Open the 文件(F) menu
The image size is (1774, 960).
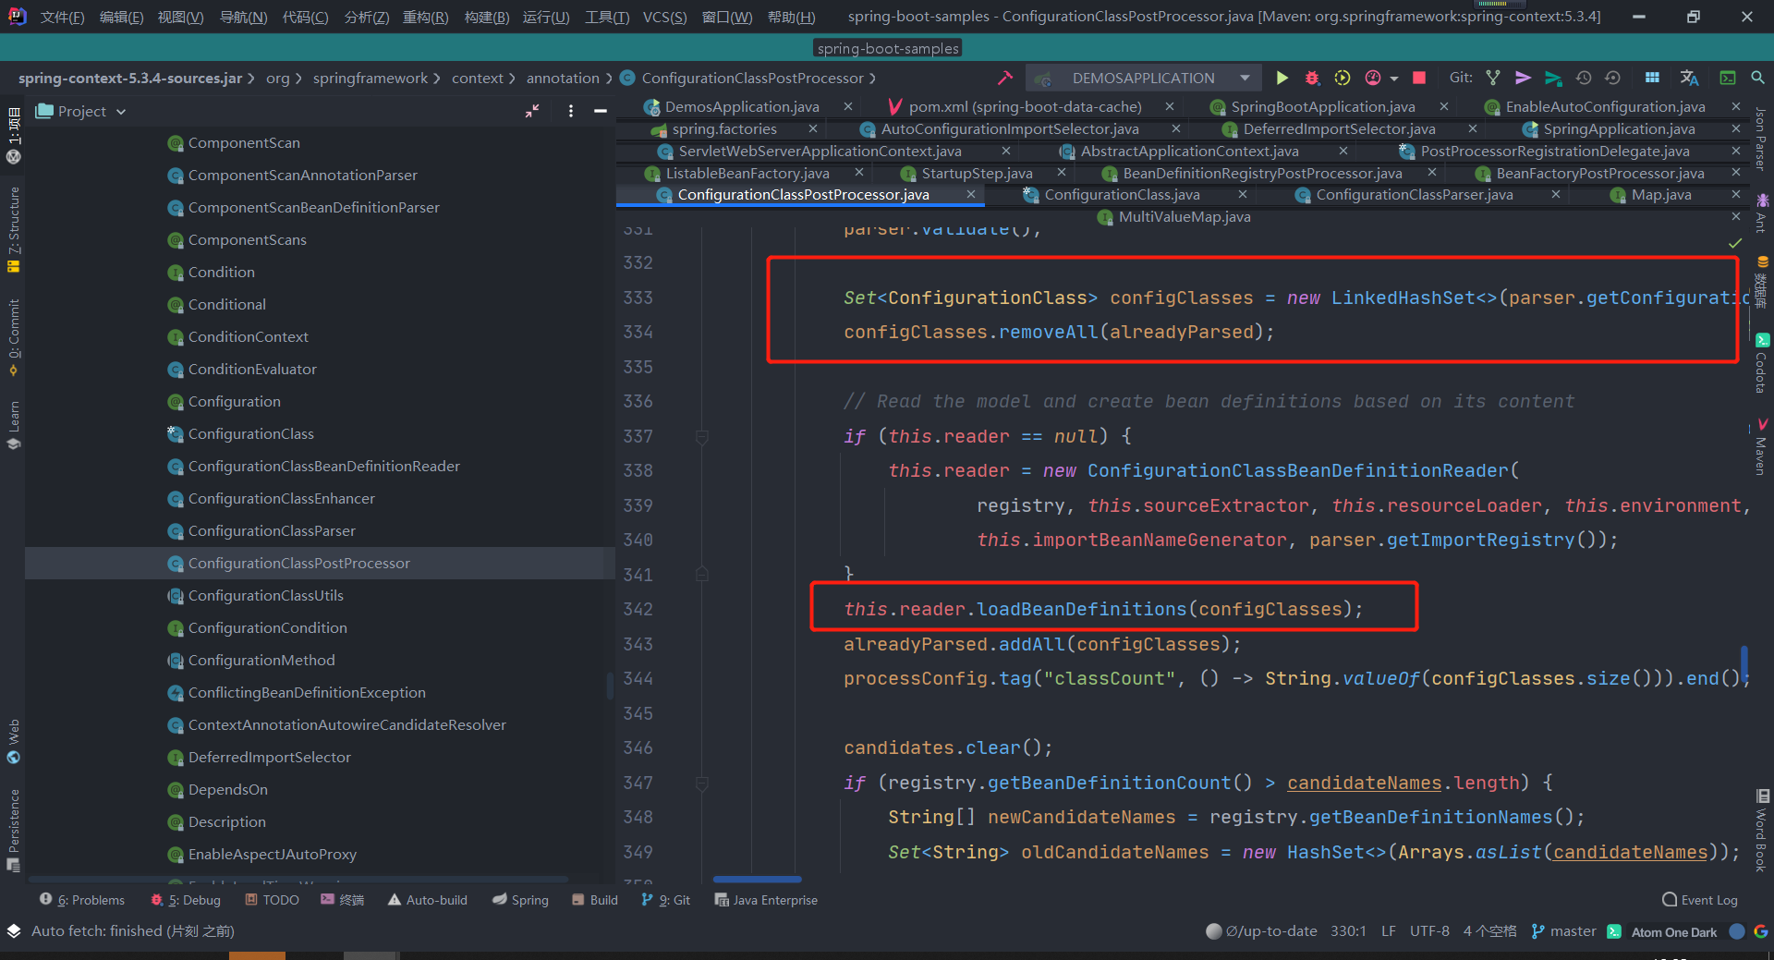[62, 17]
